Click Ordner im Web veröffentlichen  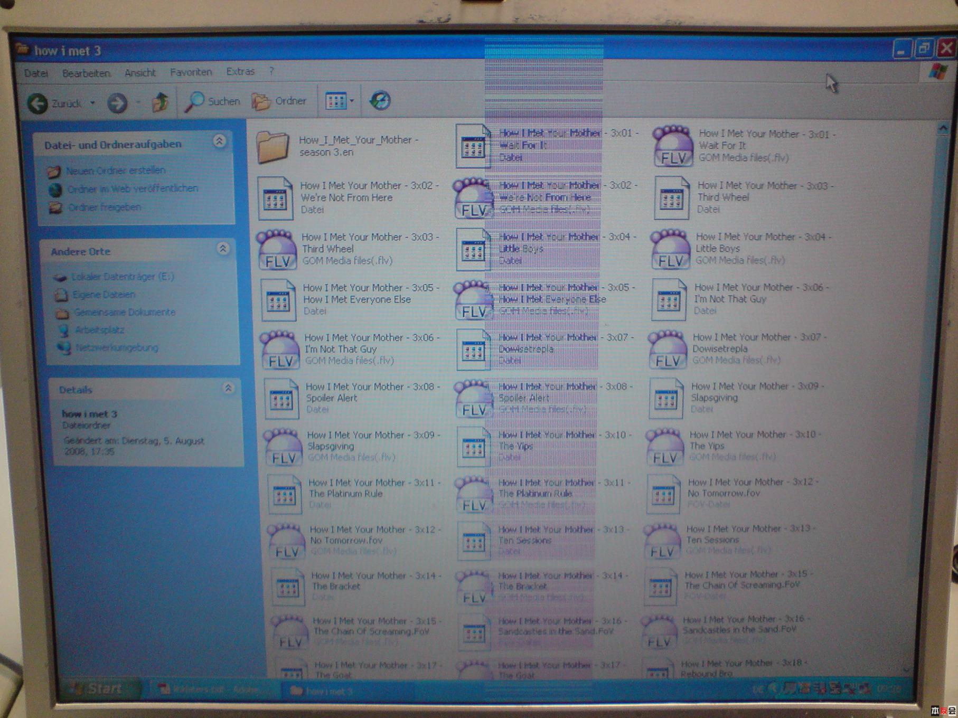132,188
